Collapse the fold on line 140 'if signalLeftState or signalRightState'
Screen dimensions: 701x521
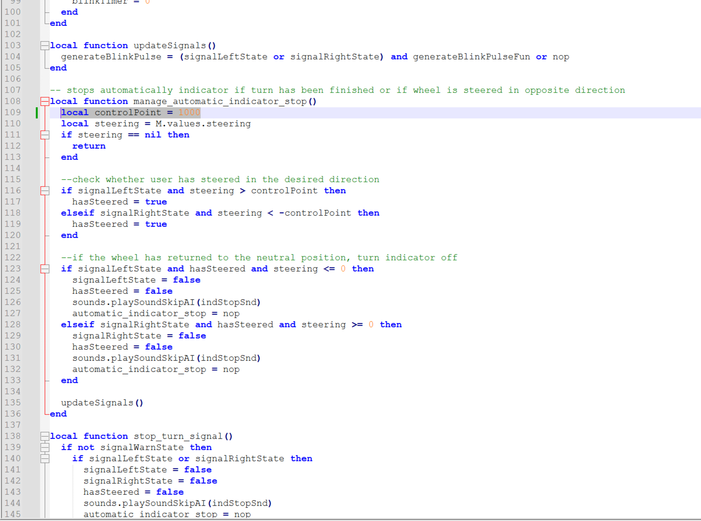tap(45, 458)
